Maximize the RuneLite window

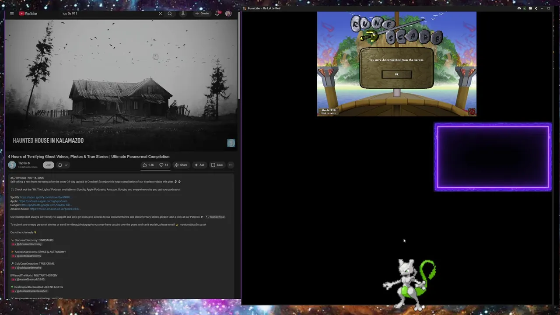[549, 8]
